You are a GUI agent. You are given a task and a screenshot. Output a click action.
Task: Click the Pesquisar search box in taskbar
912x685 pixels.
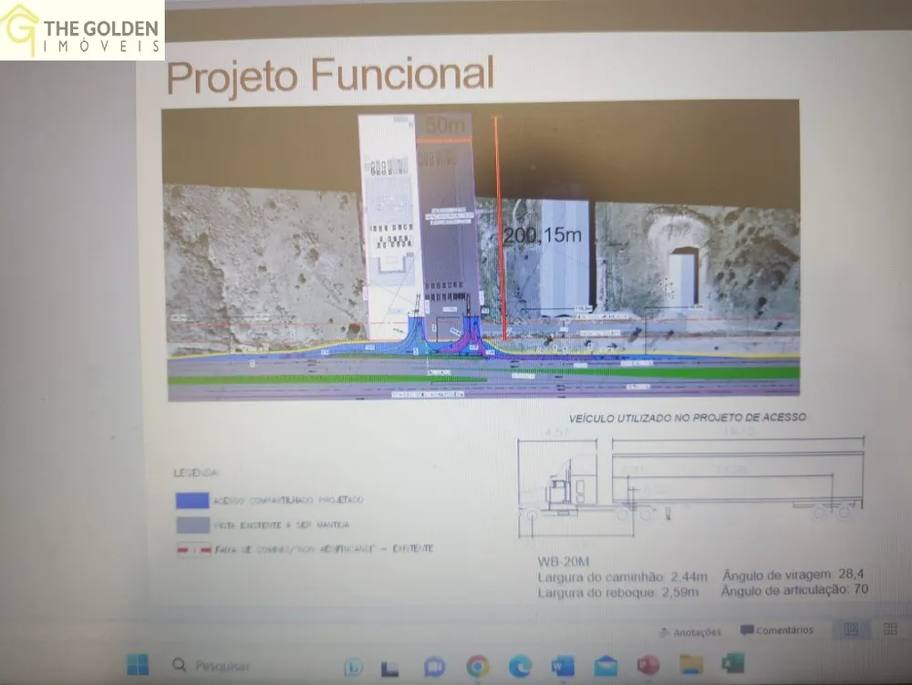pos(212,665)
